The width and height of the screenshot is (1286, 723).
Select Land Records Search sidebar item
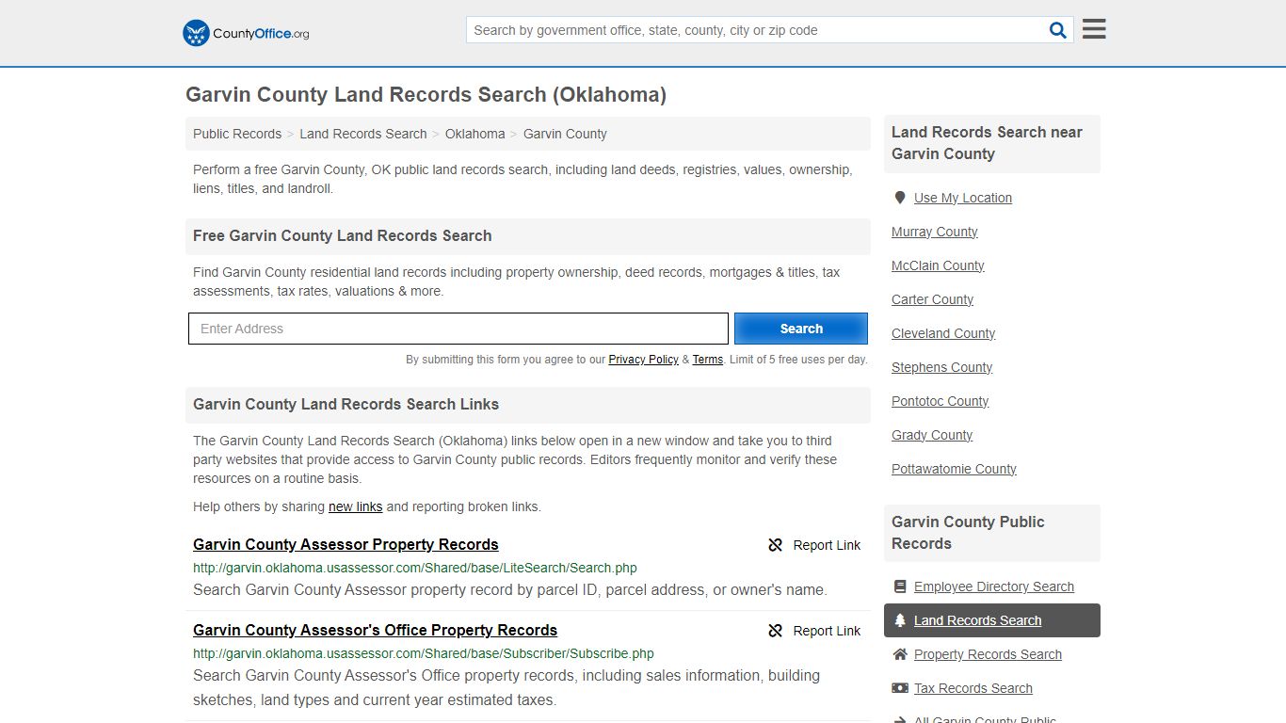(x=992, y=620)
